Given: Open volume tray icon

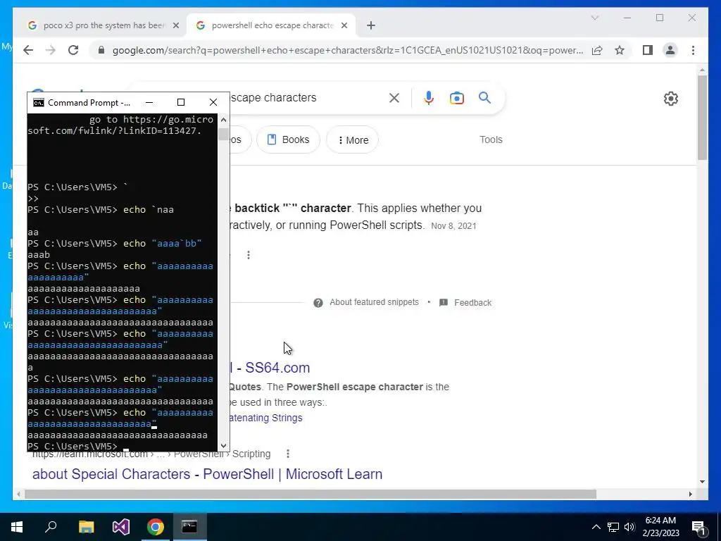Looking at the screenshot, I should (629, 527).
